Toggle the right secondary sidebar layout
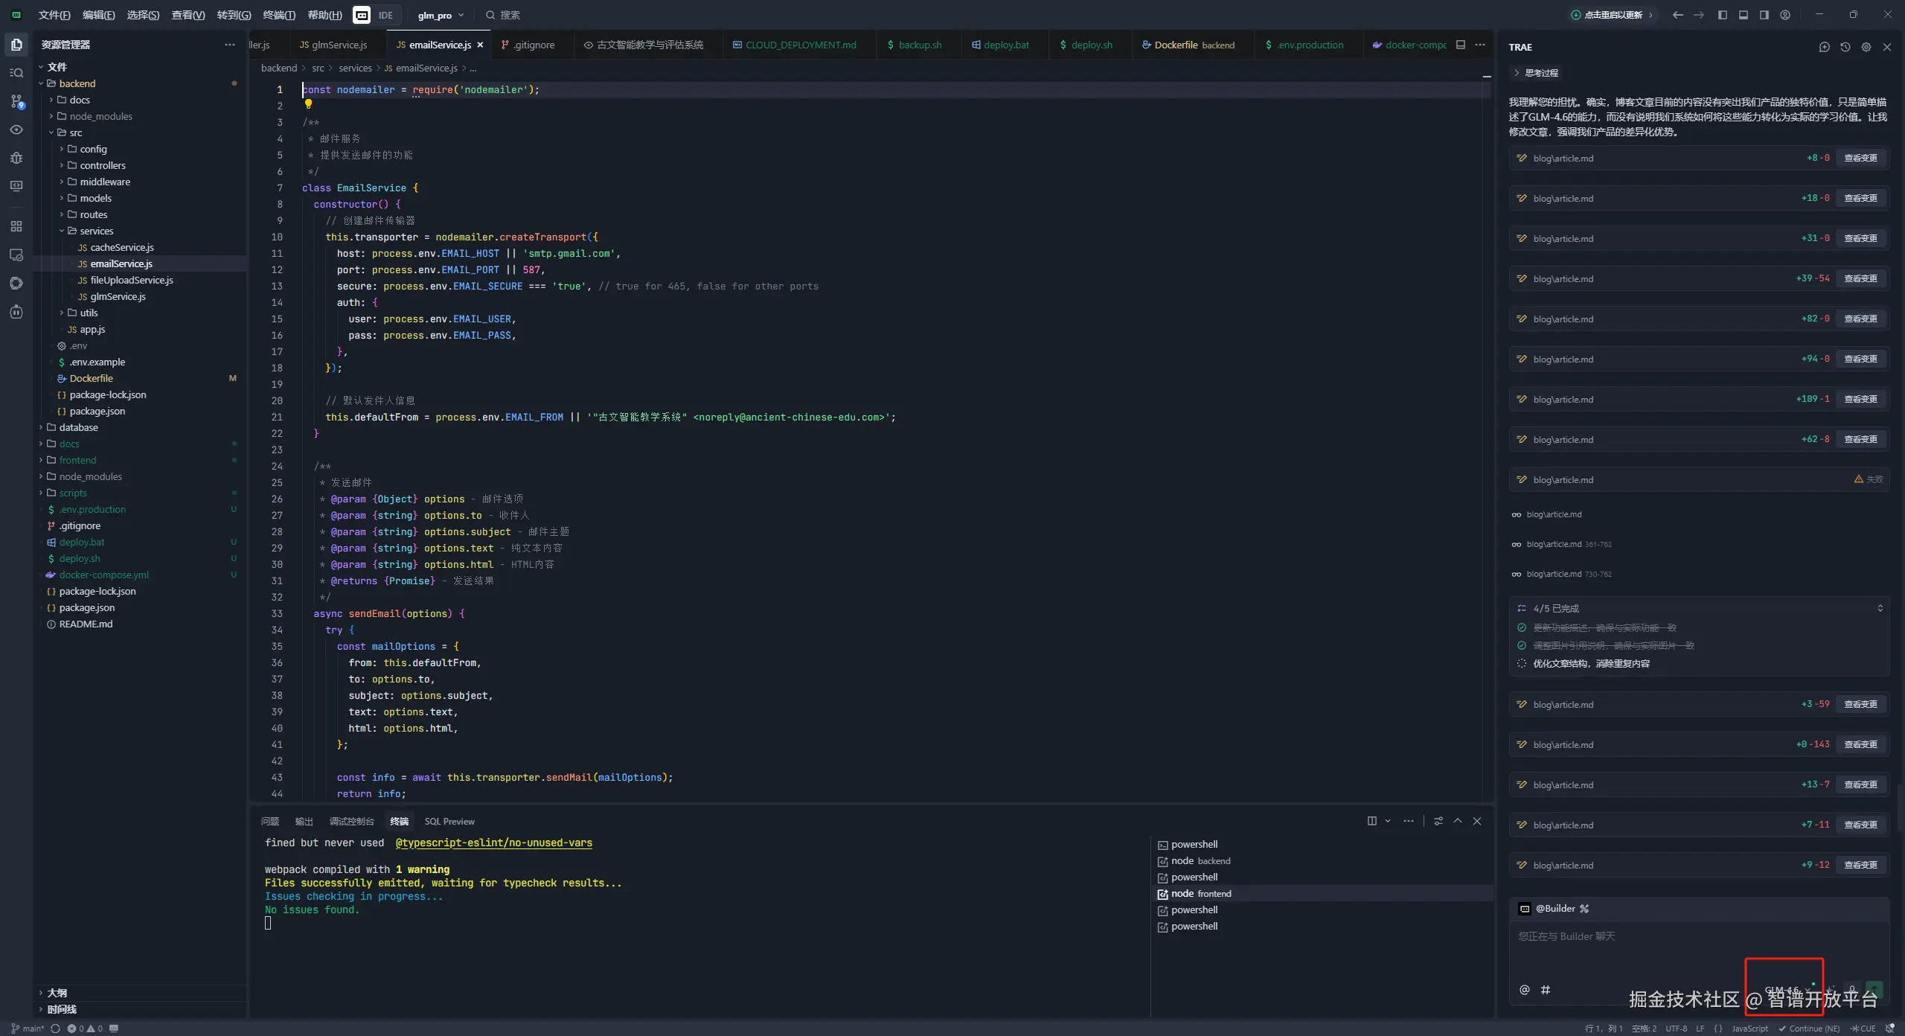Screen dimensions: 1905x1036 pos(1764,15)
